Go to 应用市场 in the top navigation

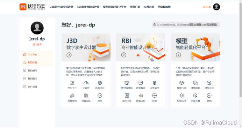pos(149,7)
